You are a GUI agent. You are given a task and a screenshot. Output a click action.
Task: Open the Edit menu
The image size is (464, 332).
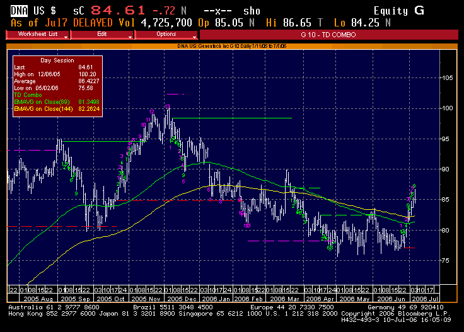[x=101, y=34]
